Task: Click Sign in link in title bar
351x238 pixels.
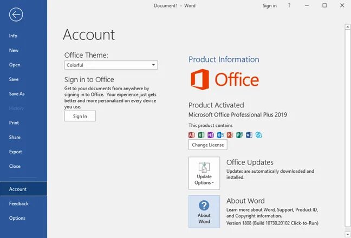Action: [269, 6]
